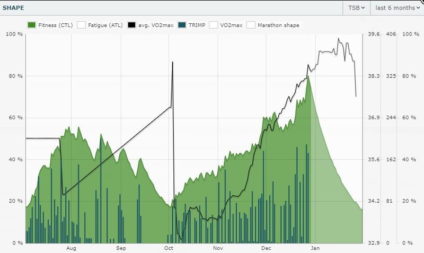The width and height of the screenshot is (424, 253).
Task: Toggle the TRIMP teal legend swatch
Action: click(182, 25)
